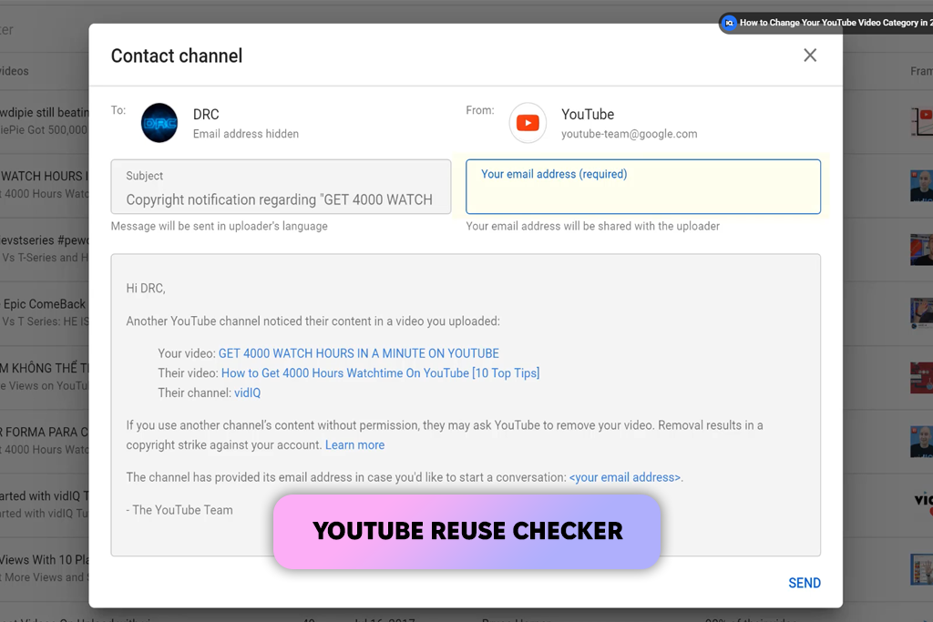Click 'evstseries #pew' row in background list
Image resolution: width=933 pixels, height=622 pixels.
point(44,249)
